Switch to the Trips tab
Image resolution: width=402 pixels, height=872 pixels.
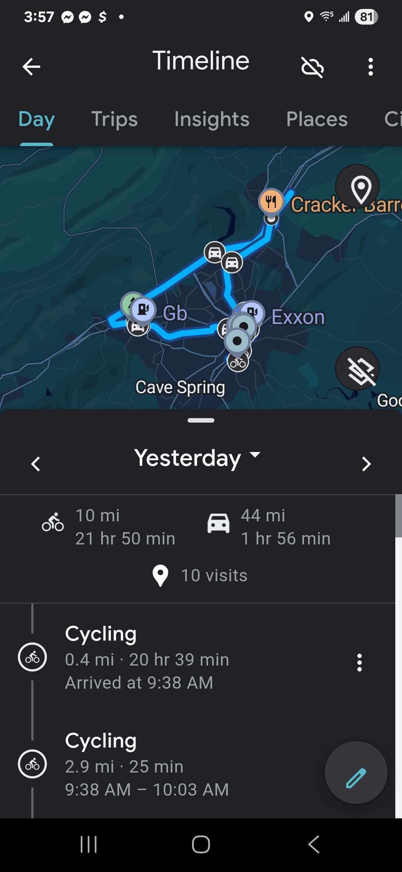[x=114, y=119]
